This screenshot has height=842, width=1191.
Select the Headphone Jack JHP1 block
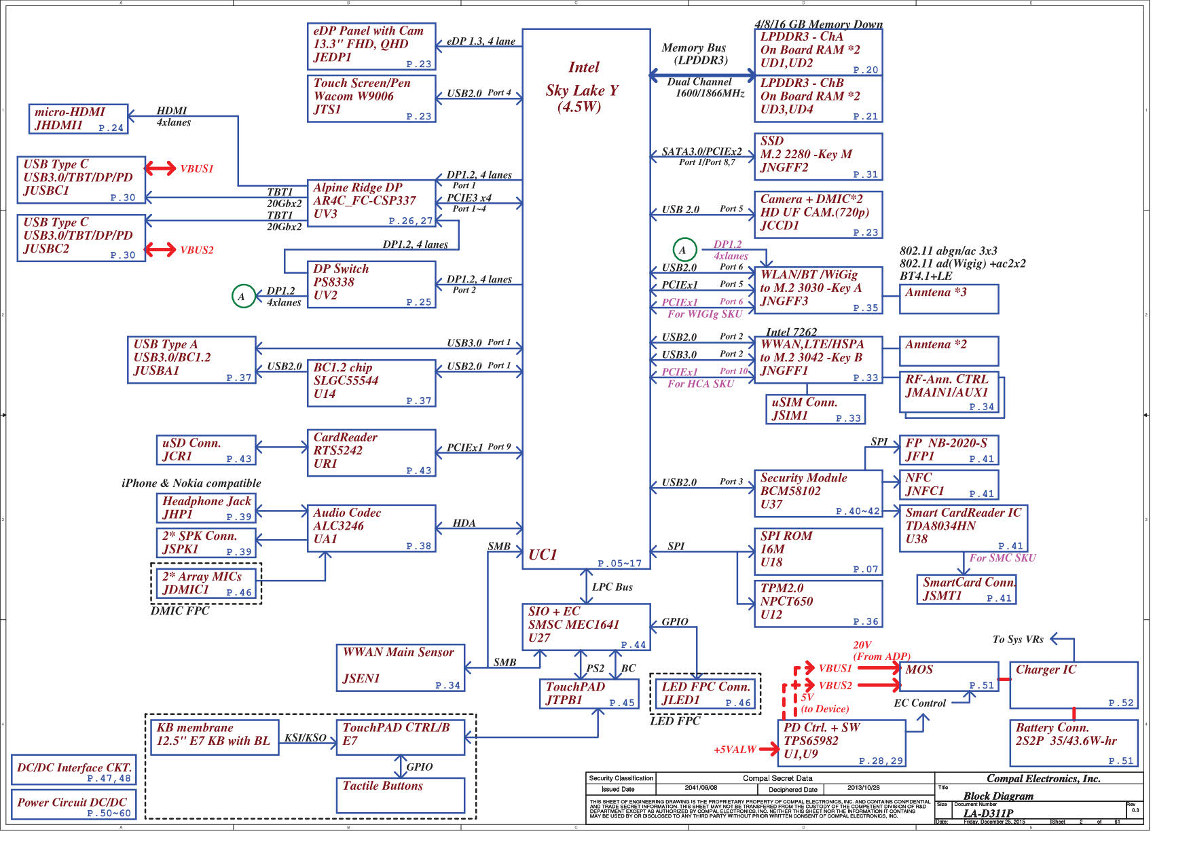[206, 508]
